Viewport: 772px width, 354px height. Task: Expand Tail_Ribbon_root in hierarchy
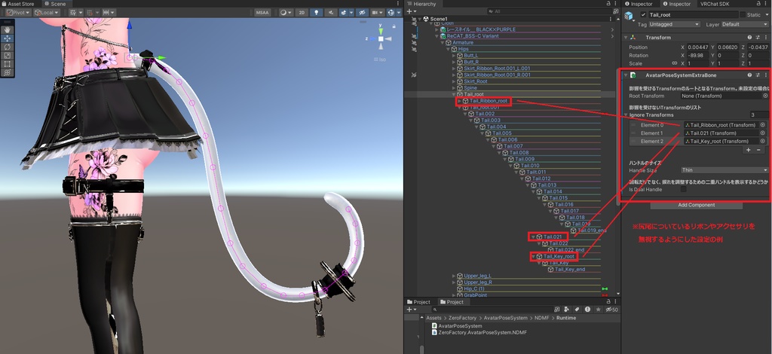(459, 101)
